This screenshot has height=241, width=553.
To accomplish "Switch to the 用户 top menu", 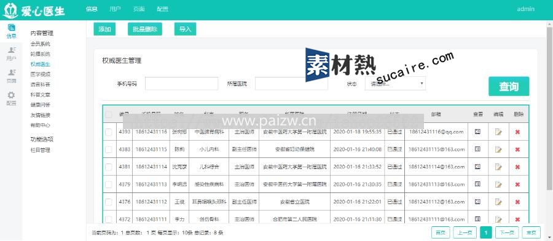I will tap(116, 9).
